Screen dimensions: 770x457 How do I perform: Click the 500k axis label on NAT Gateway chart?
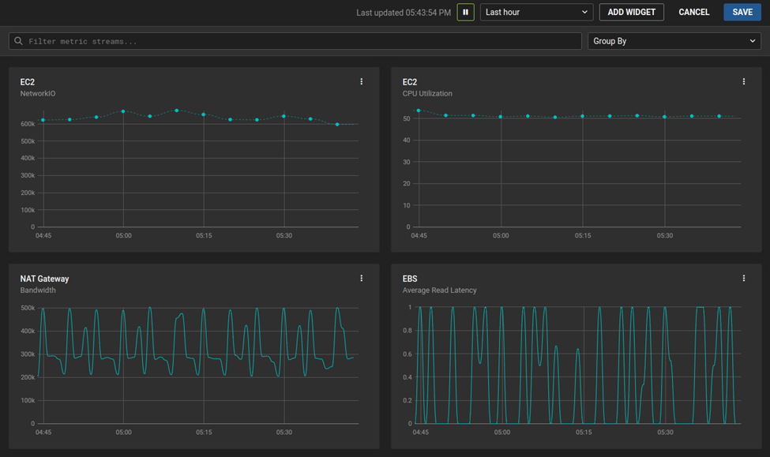coord(28,308)
